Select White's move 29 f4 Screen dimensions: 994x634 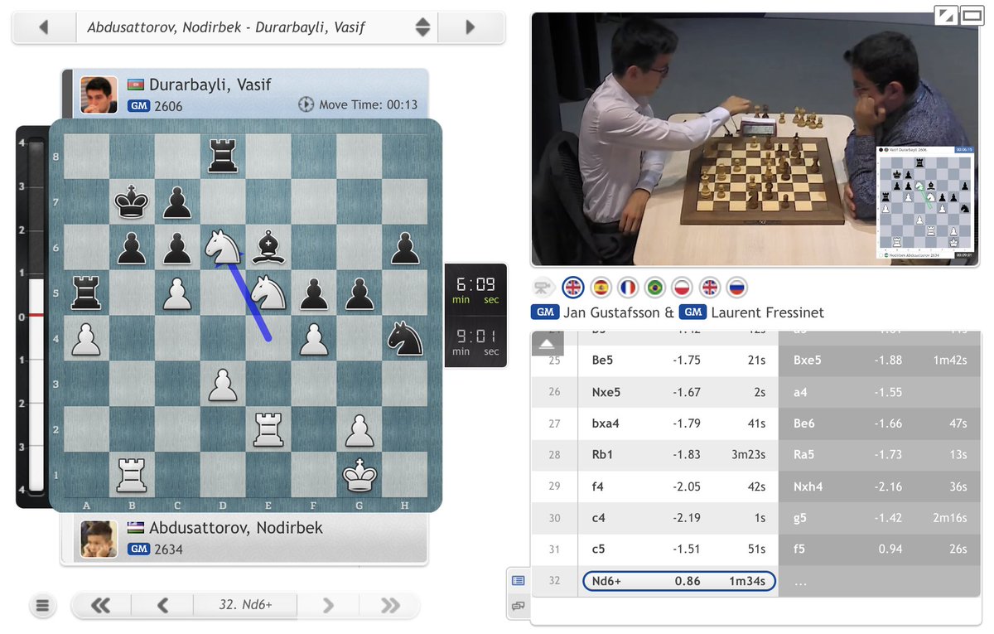click(x=679, y=486)
